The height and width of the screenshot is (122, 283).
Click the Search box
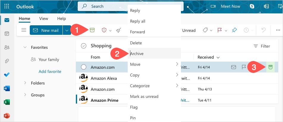pyautogui.click(x=103, y=6)
